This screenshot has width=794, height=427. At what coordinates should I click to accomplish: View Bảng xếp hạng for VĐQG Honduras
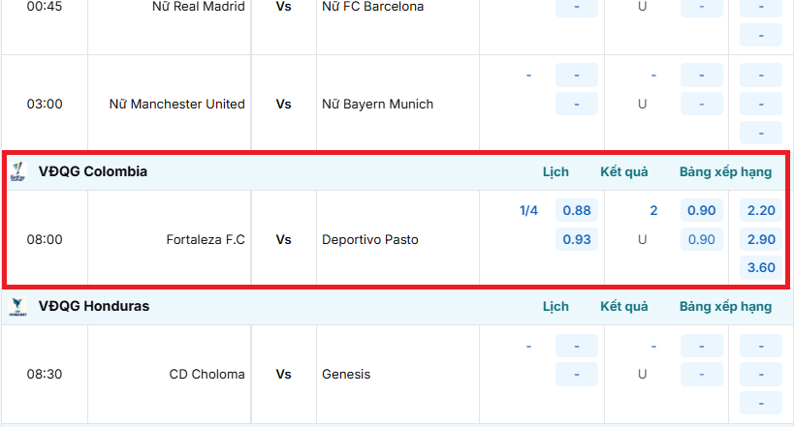[725, 306]
